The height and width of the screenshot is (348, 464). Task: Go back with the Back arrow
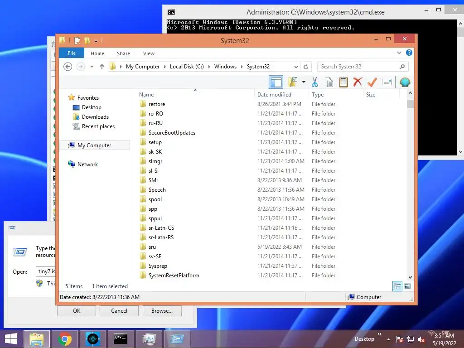[68, 67]
